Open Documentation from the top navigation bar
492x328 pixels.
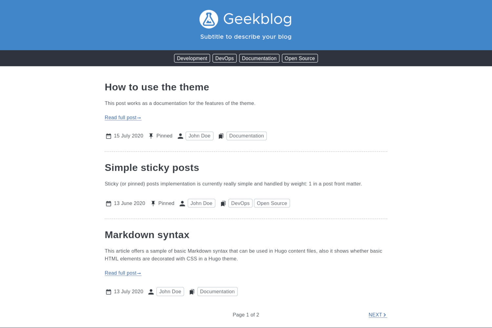259,58
